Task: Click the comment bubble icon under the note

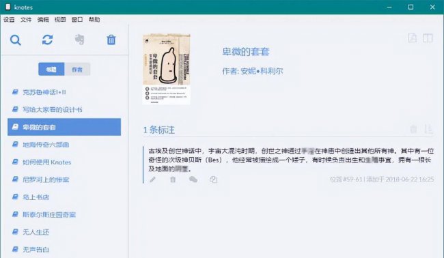Action: [193, 180]
